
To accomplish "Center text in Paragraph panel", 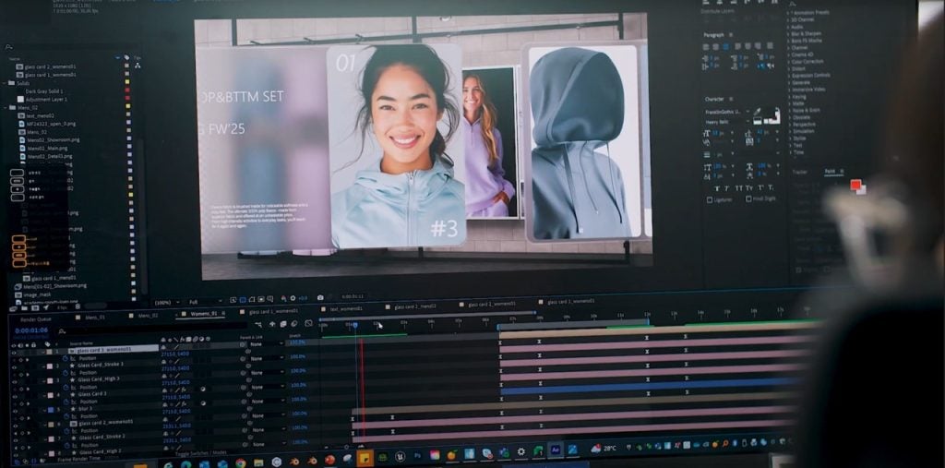I will click(716, 46).
